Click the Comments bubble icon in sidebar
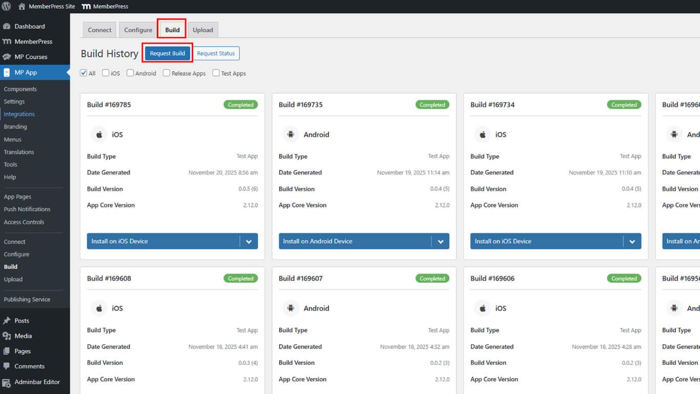The image size is (700, 394). point(7,366)
